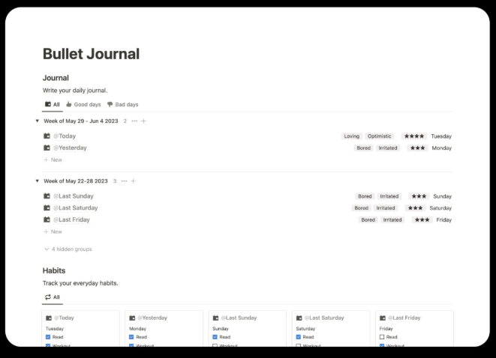Click the Bored tag on @Last Sunday row
This screenshot has width=496, height=358.
point(365,196)
